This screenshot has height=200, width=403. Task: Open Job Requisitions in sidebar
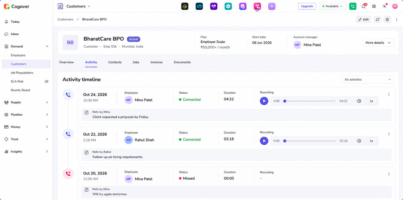point(22,73)
